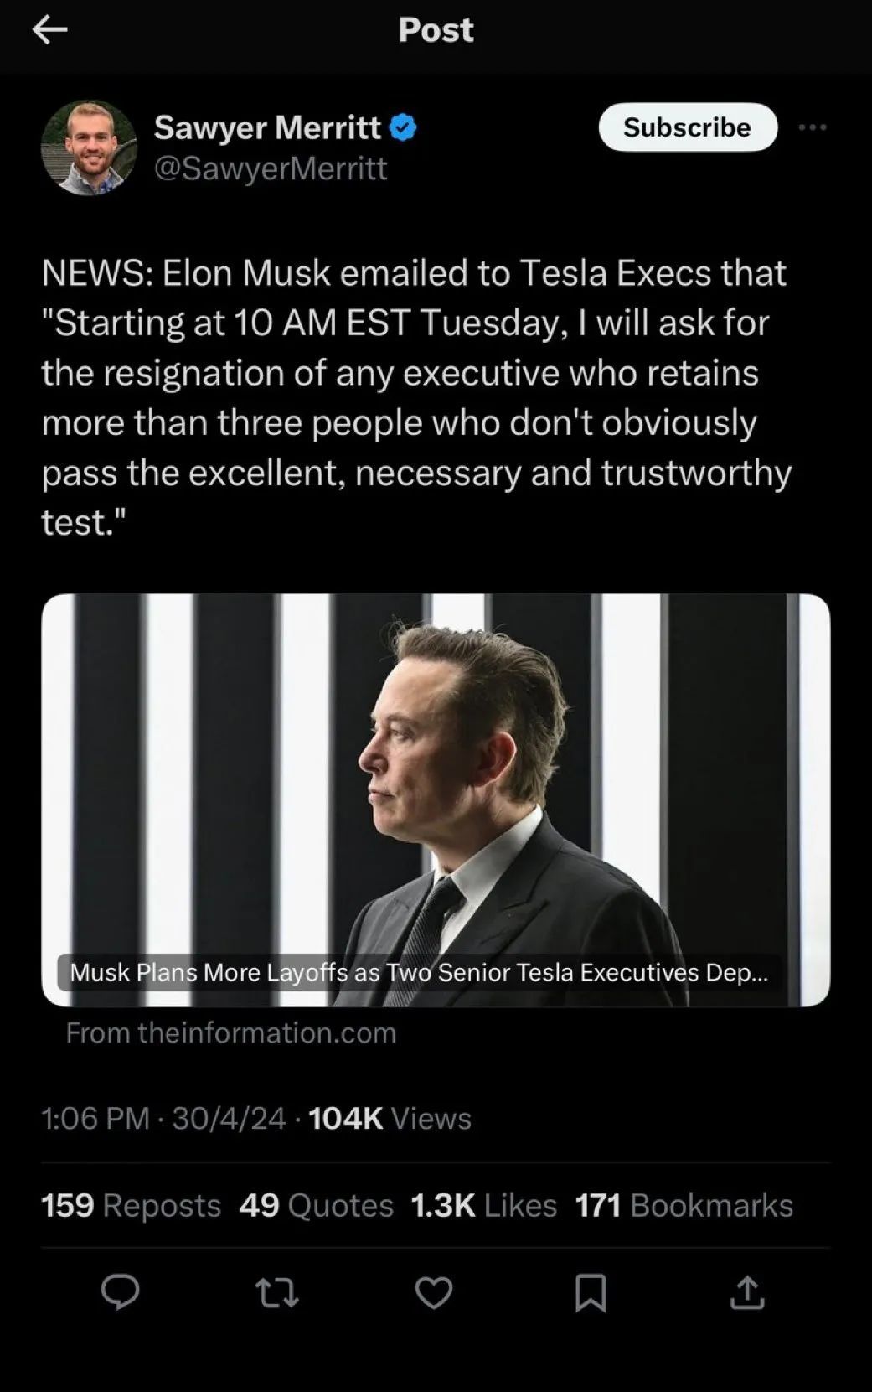Tap the reply speech bubble icon

(x=121, y=1291)
